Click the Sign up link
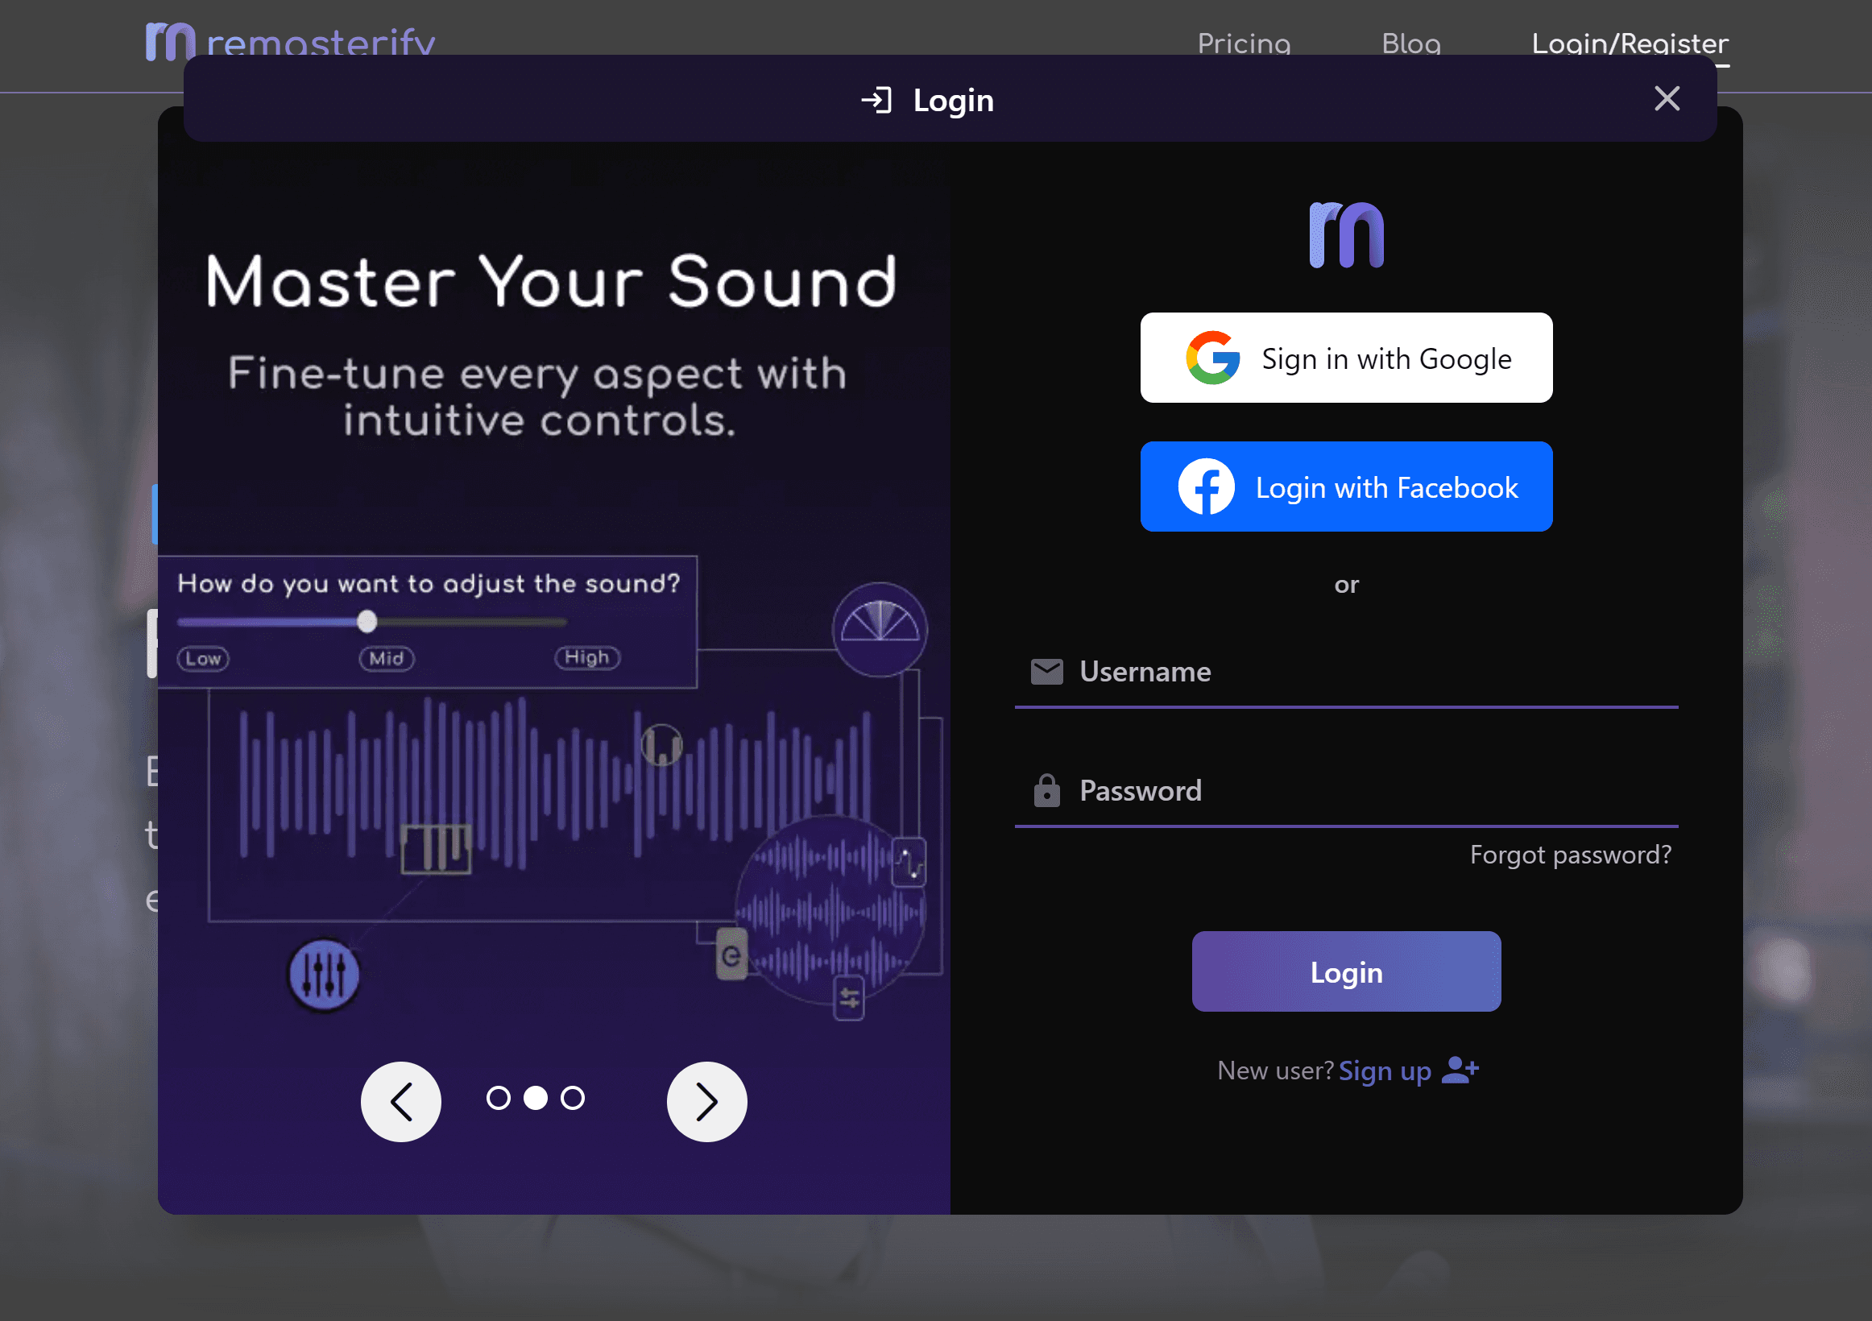 click(1385, 1070)
